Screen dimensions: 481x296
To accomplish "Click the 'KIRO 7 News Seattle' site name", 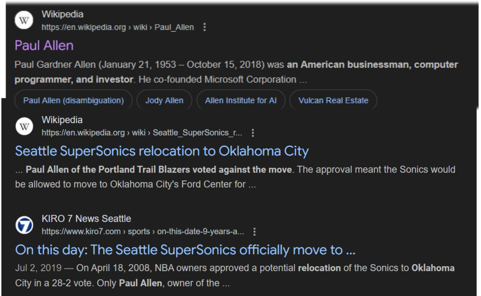I will coord(86,219).
